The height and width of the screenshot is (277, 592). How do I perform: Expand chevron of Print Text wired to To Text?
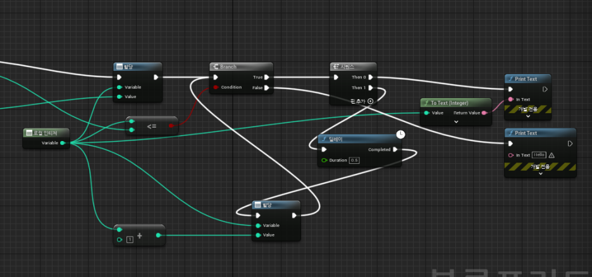pos(528,116)
